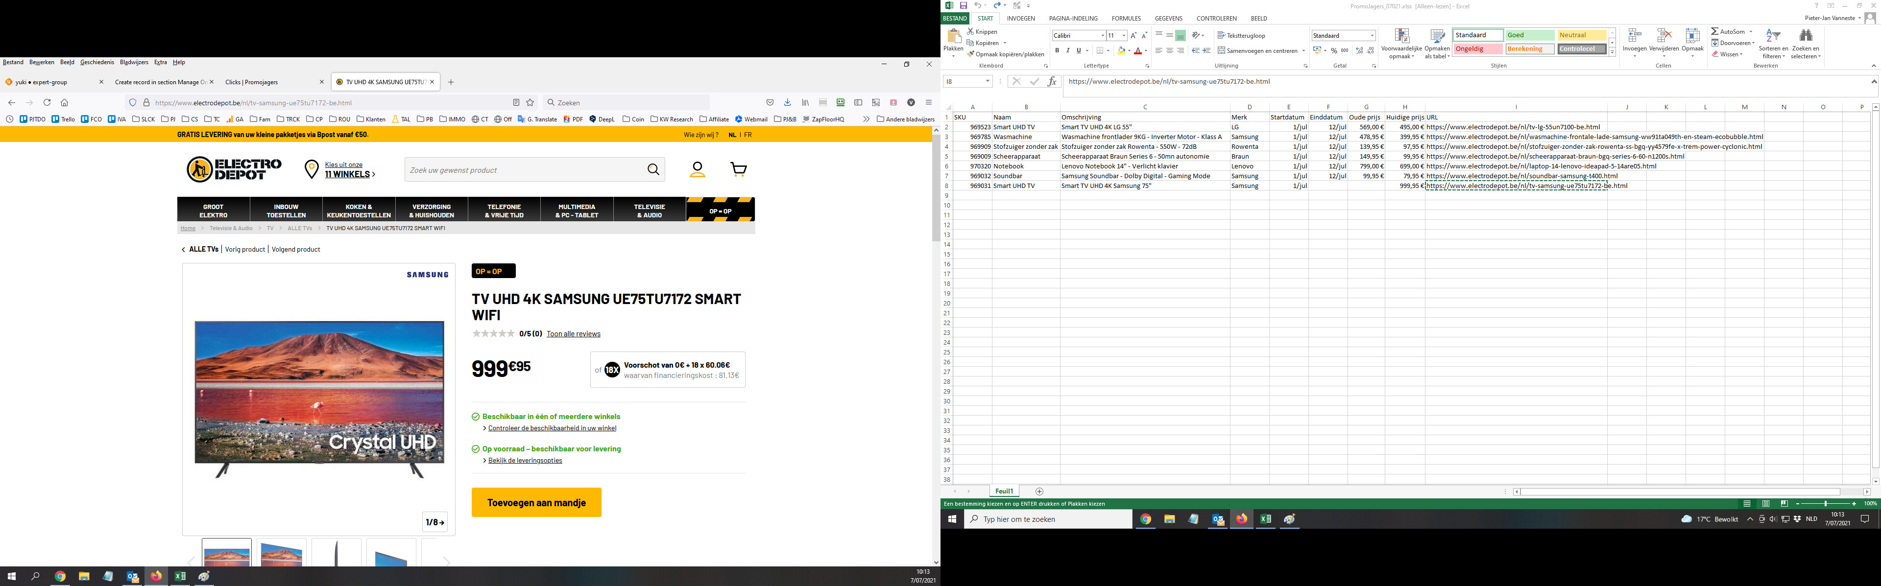Click Firefox bookmark star icon in address bar
The height and width of the screenshot is (586, 1881).
point(530,103)
